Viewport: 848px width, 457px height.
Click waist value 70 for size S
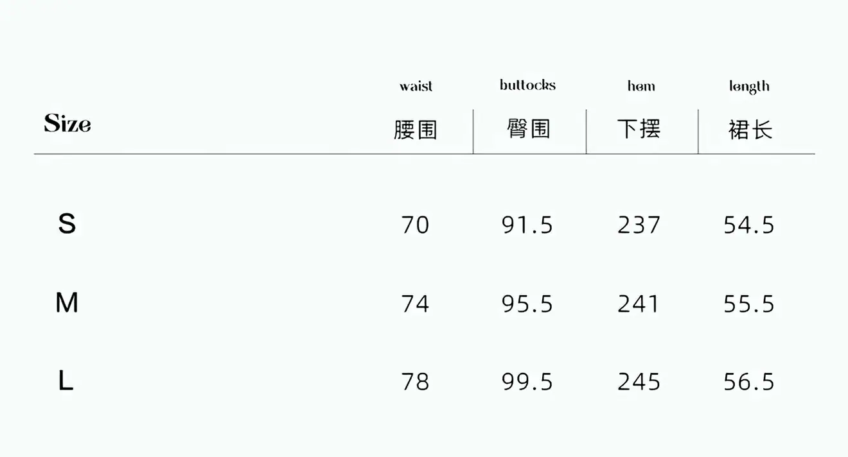click(415, 225)
